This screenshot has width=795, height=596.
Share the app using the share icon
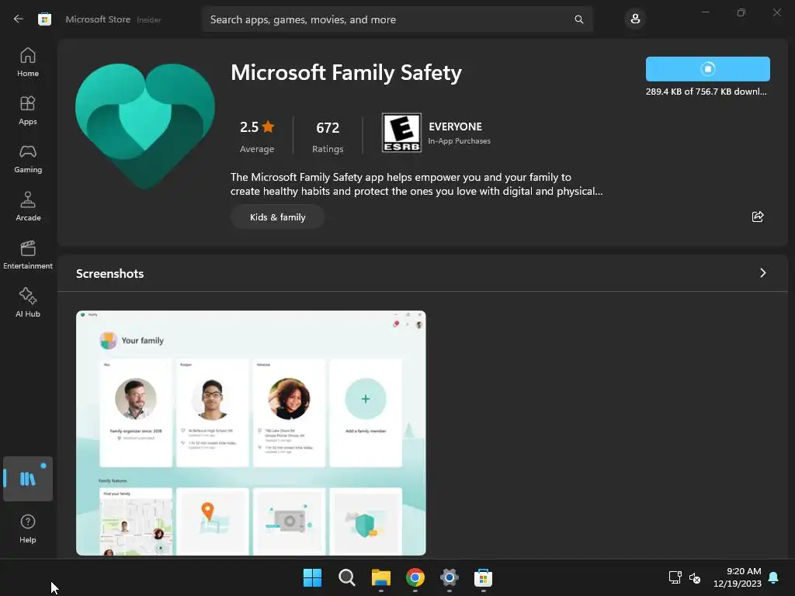pos(758,217)
